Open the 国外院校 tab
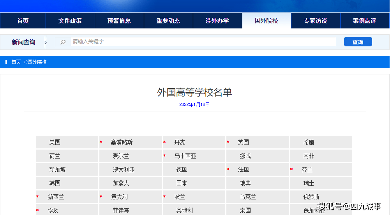Viewport: 390px width, 215px height. coord(266,21)
